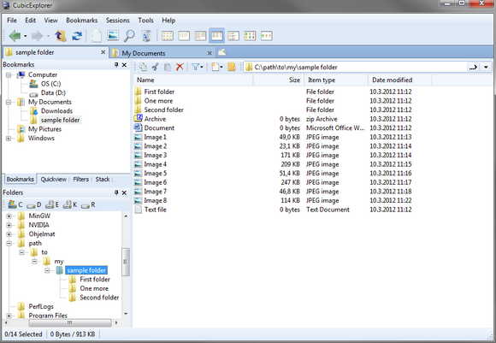The width and height of the screenshot is (496, 343).
Task: Switch to the My Documents tab
Action: coord(162,53)
